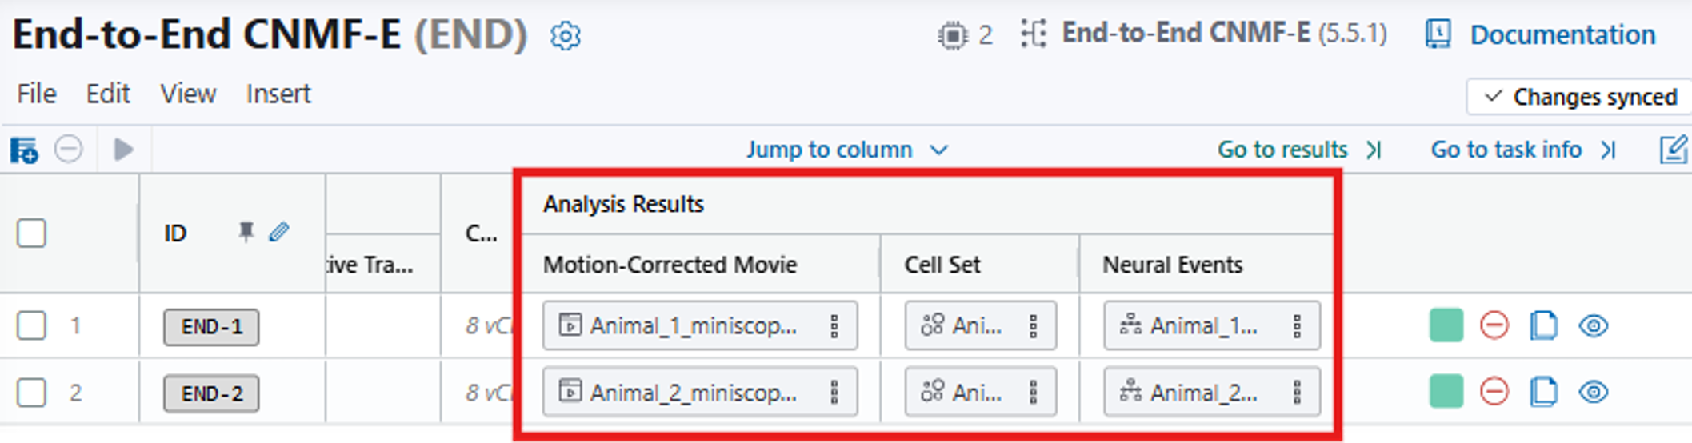Open the Documentation link
The image size is (1692, 443).
[x=1562, y=35]
